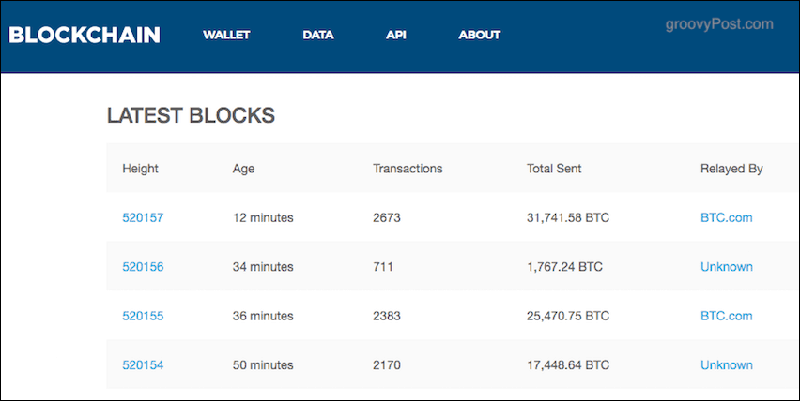Click the Total Sent column header
The height and width of the screenshot is (401, 800).
554,169
